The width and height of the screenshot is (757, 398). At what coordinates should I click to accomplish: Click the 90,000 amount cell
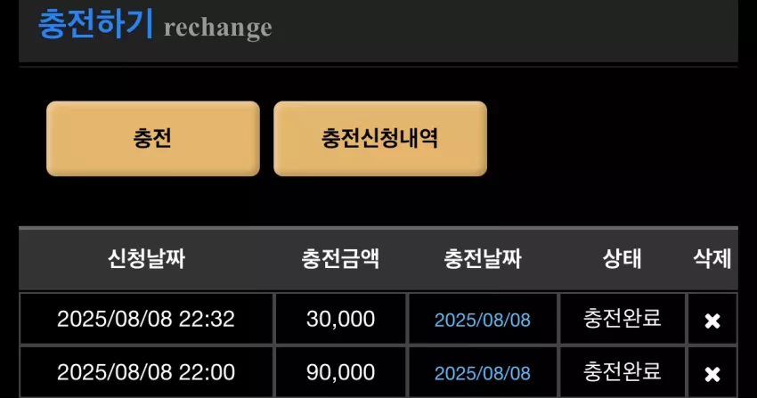[x=341, y=372]
